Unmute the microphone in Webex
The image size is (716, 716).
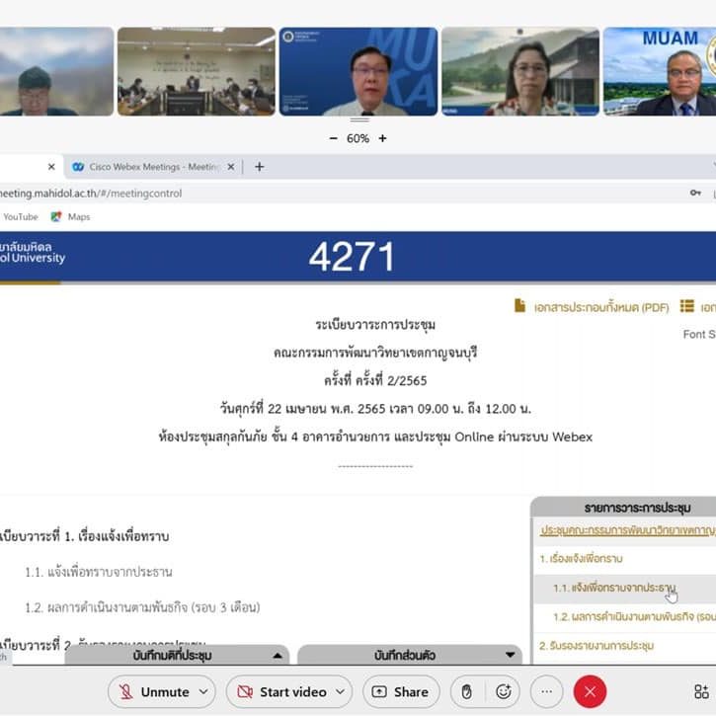153,691
